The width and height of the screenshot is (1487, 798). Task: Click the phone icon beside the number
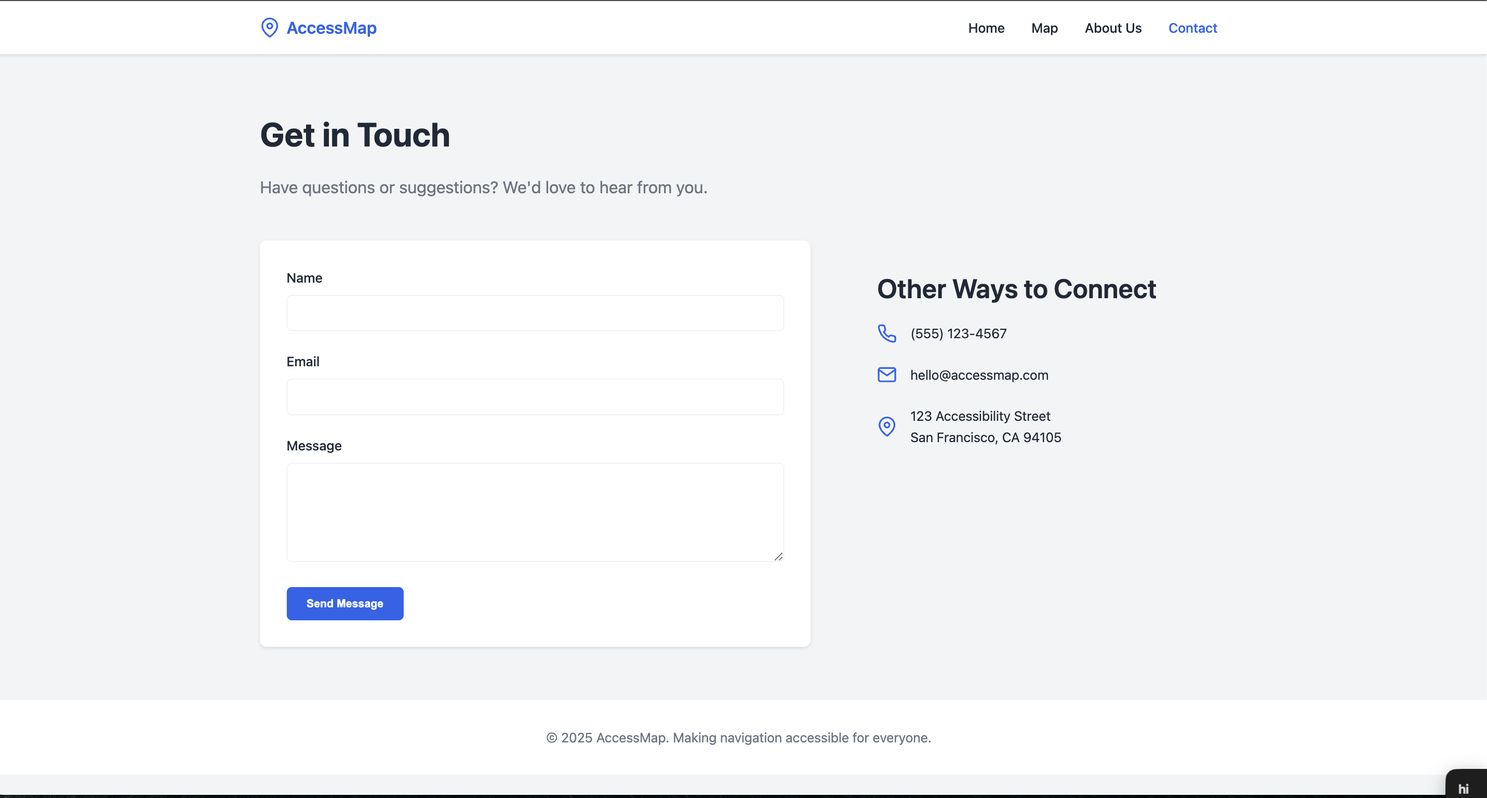coord(887,334)
